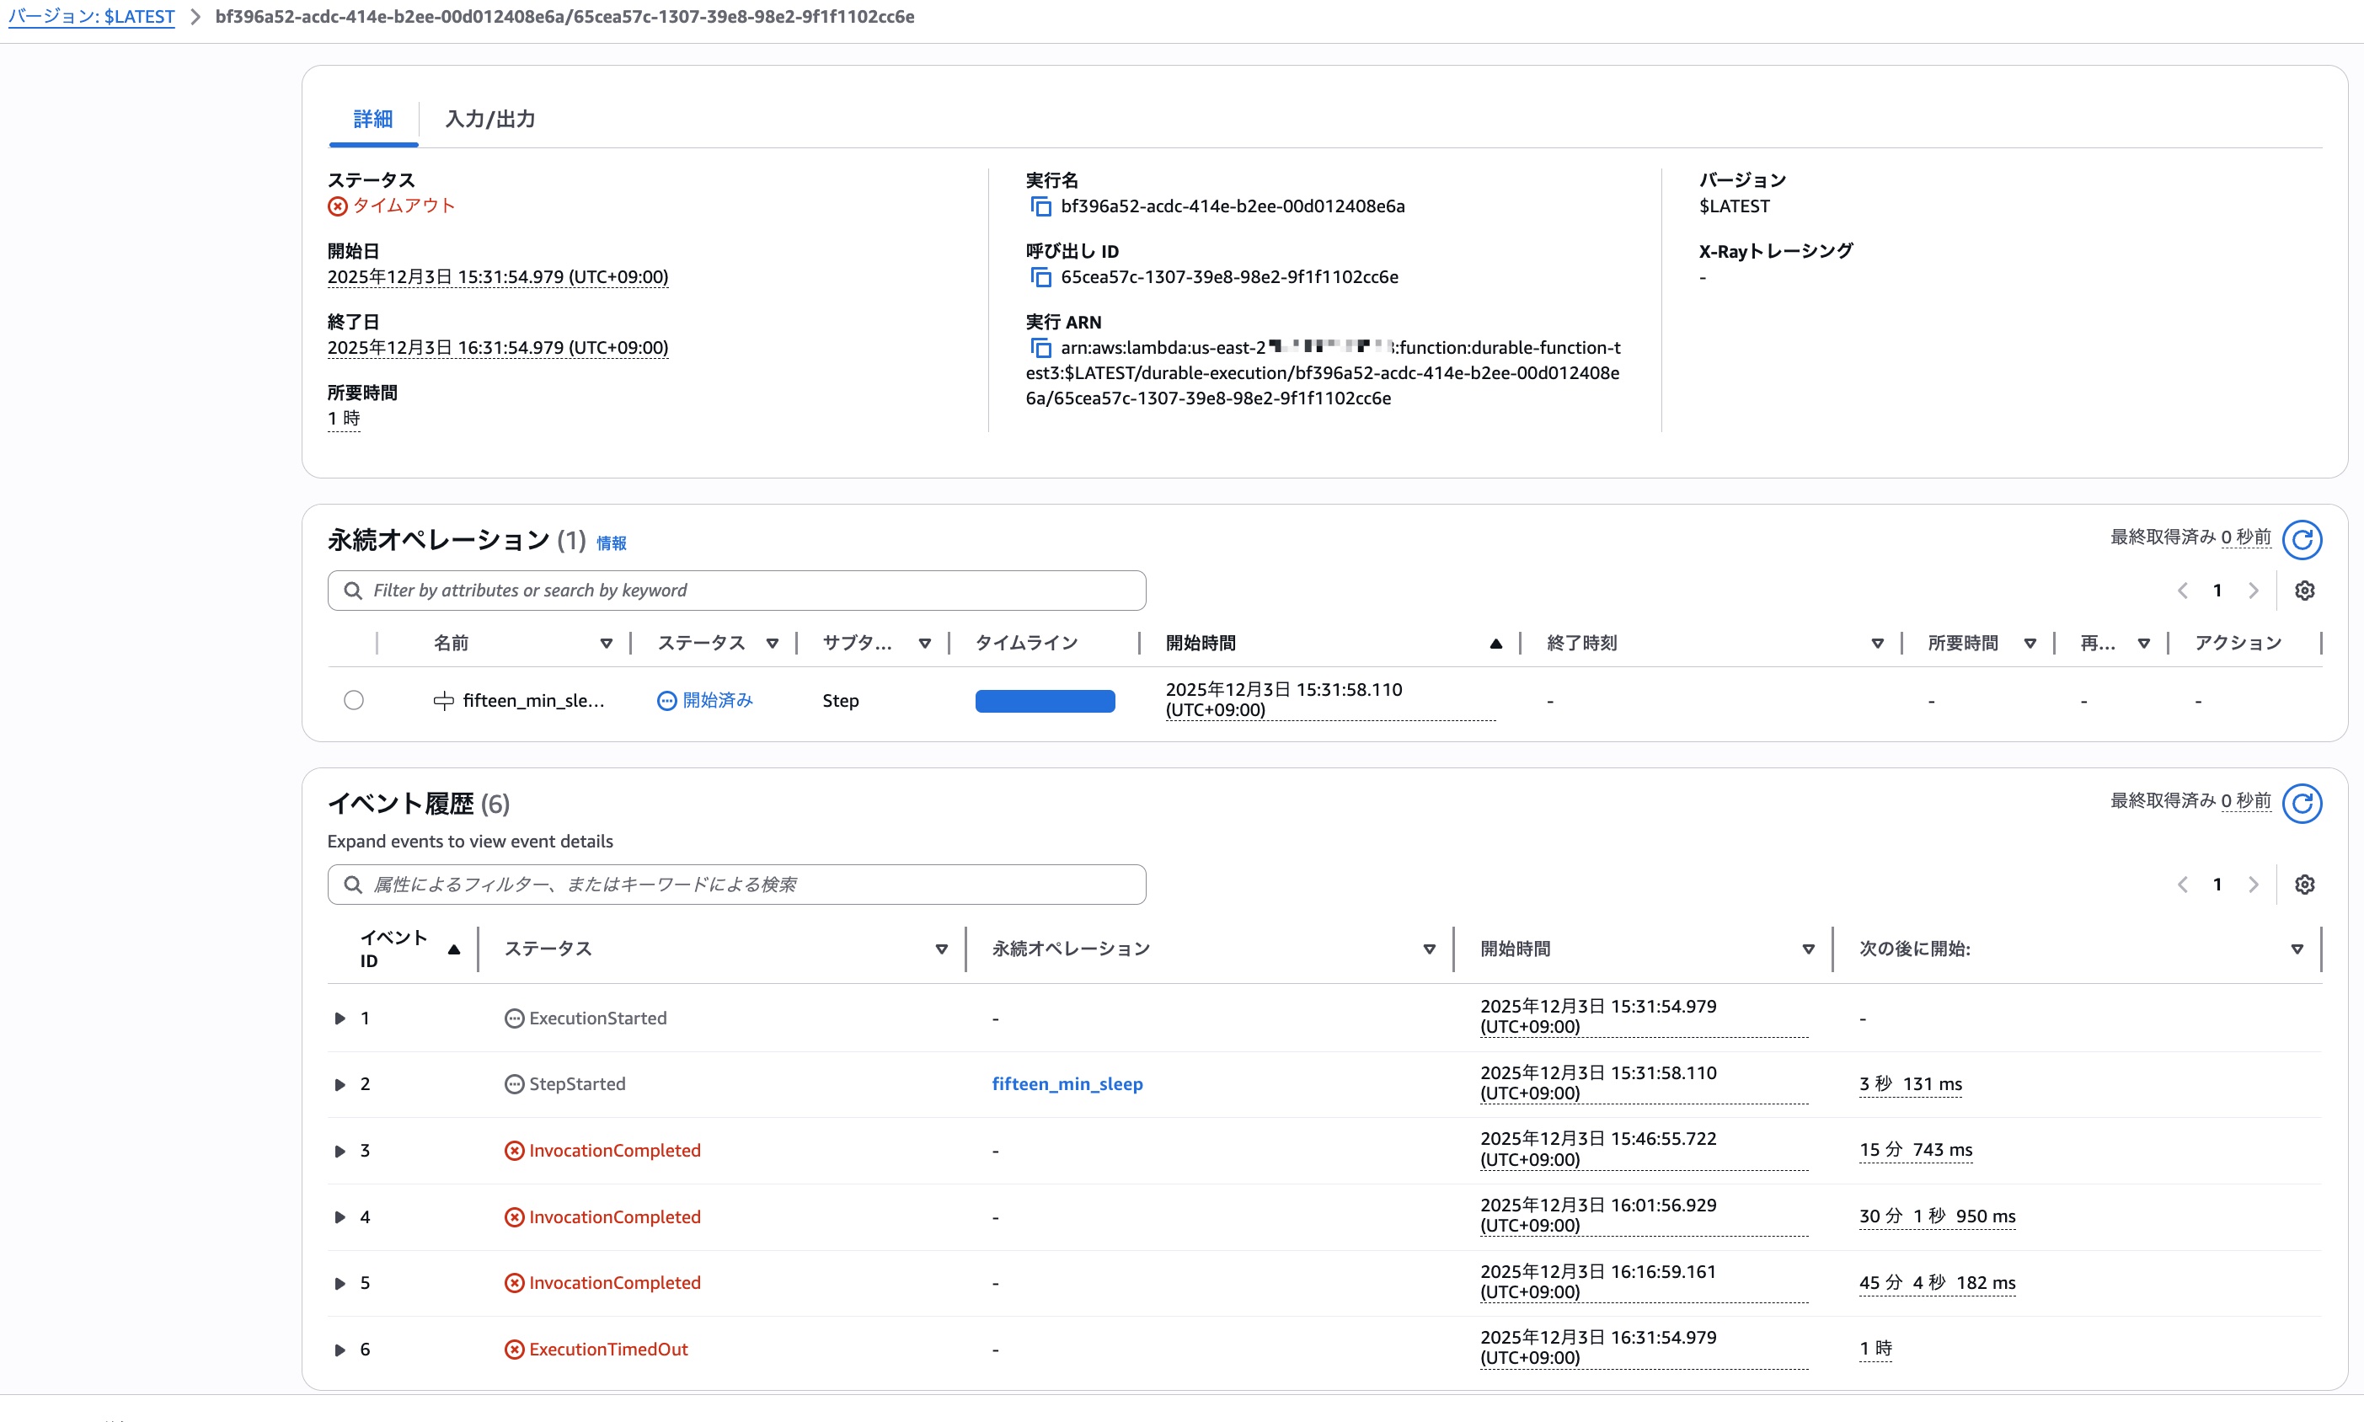Open the status column filter dropdown in operations table

click(x=773, y=643)
